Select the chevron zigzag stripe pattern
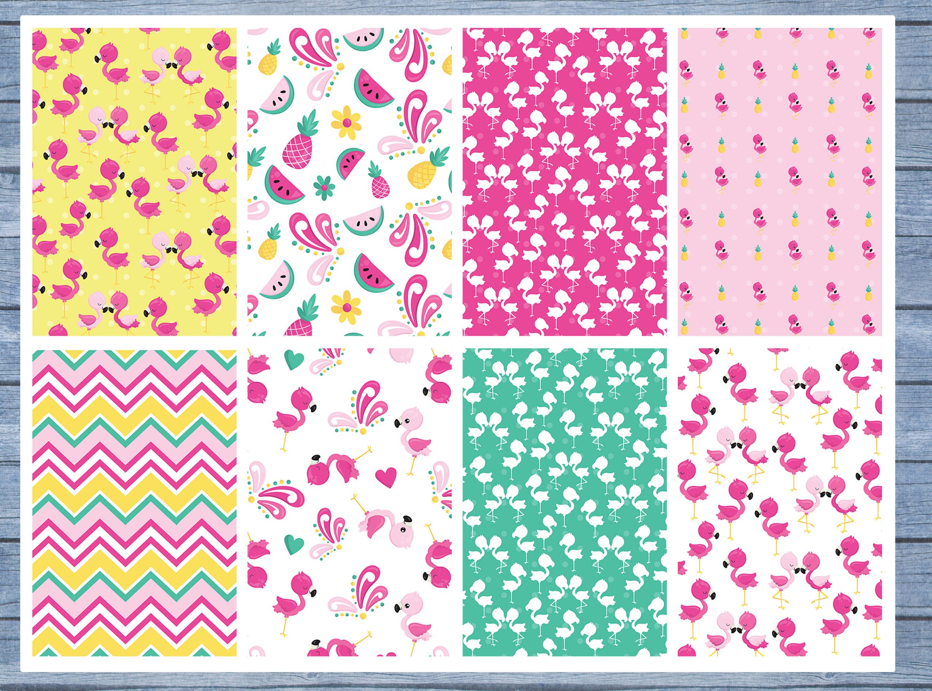Image resolution: width=932 pixels, height=691 pixels. pyautogui.click(x=134, y=502)
